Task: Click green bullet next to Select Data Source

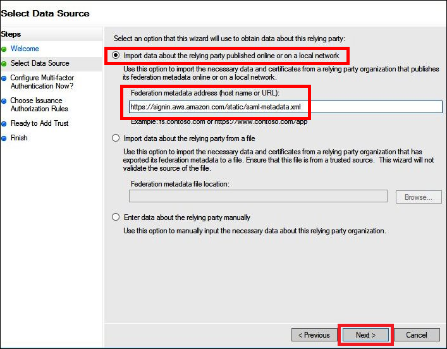Action: (x=4, y=64)
